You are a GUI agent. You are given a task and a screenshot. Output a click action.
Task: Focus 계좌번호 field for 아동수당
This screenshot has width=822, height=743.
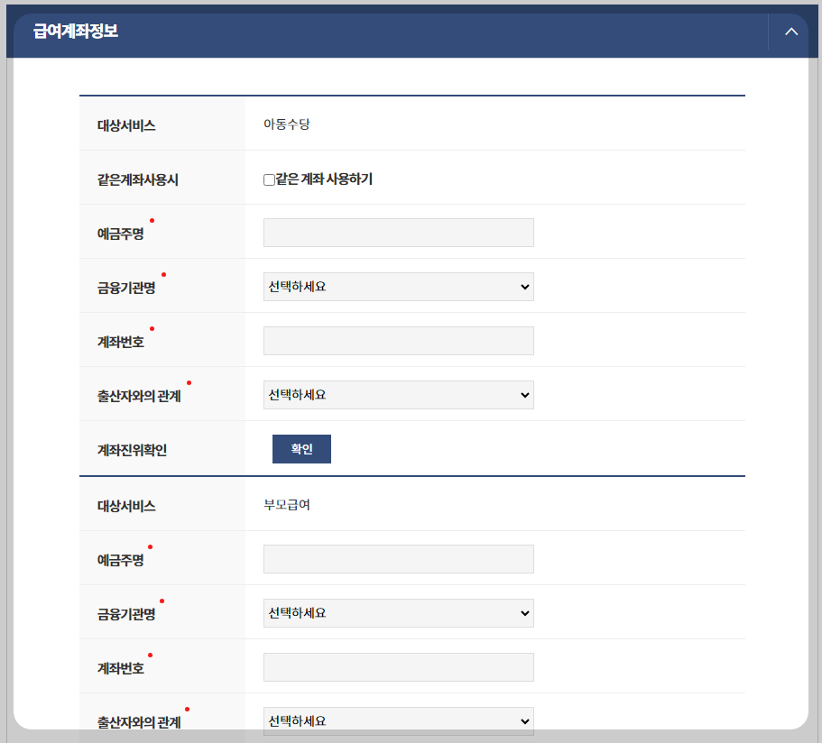pyautogui.click(x=399, y=341)
